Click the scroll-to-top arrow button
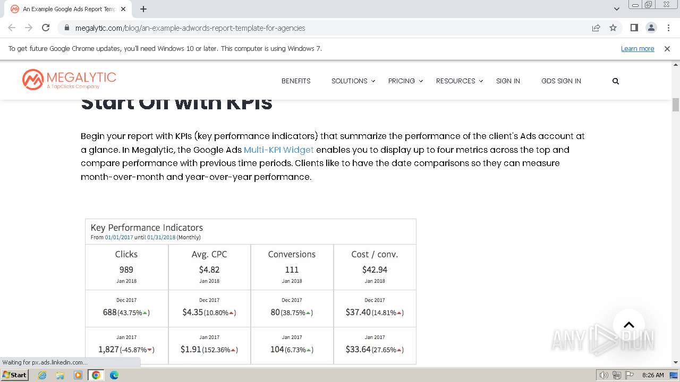Image resolution: width=680 pixels, height=382 pixels. 629,325
